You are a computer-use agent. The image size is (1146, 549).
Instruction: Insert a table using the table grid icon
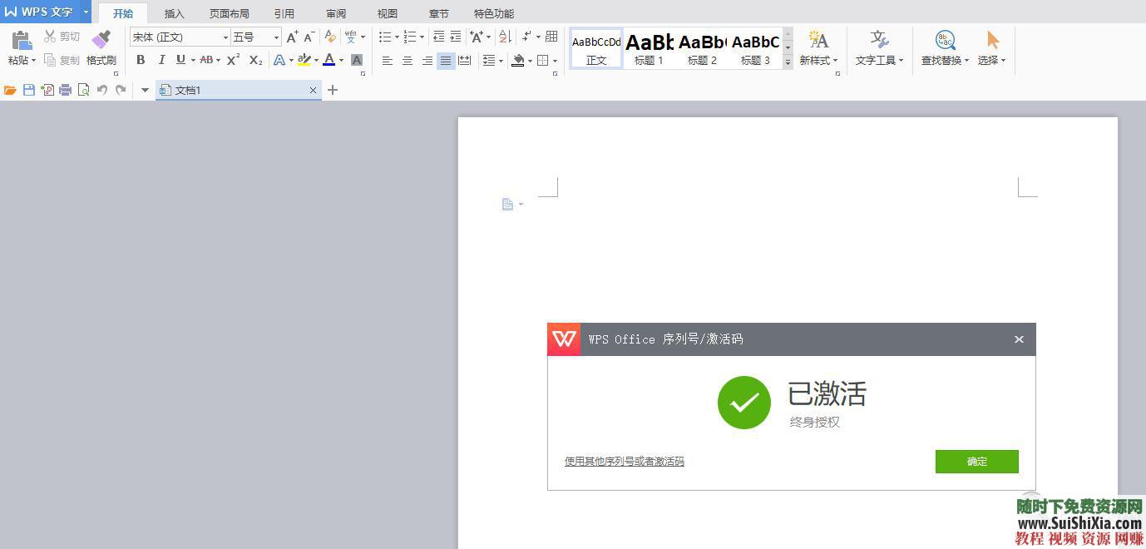550,37
